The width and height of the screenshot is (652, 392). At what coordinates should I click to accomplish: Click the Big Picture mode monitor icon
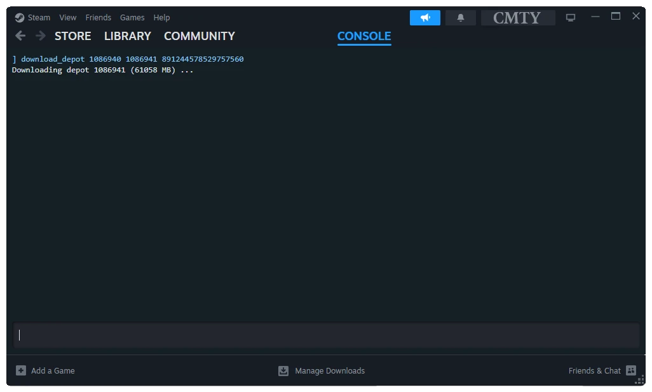tap(571, 18)
